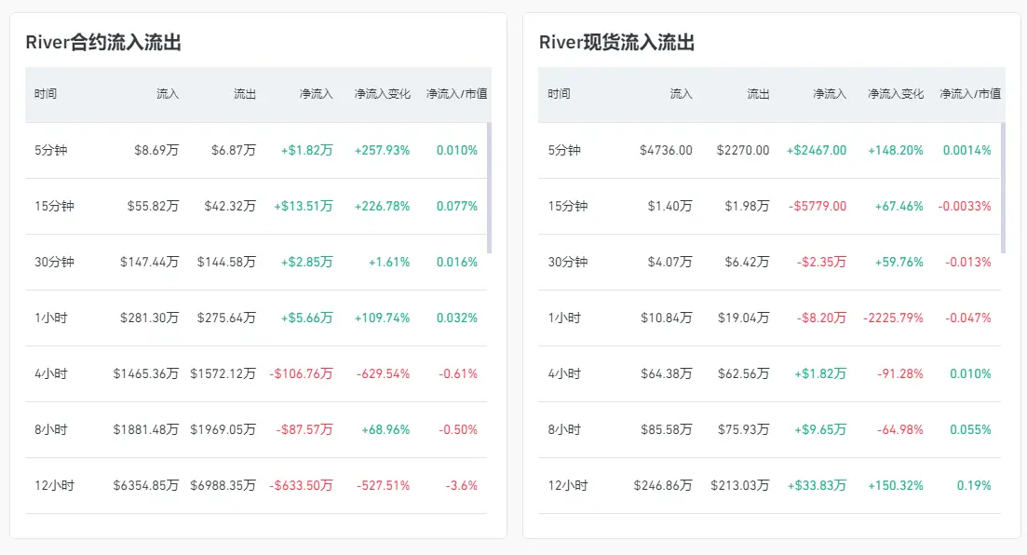Click the River合约流入流出 panel title

[103, 43]
